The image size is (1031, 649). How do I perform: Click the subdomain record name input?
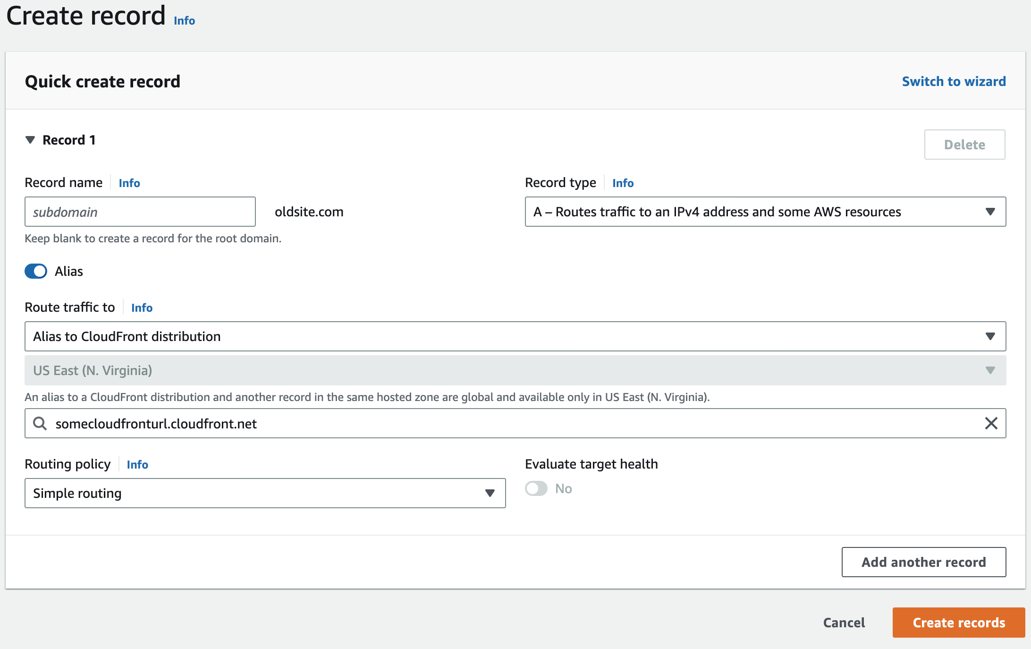[x=140, y=212]
